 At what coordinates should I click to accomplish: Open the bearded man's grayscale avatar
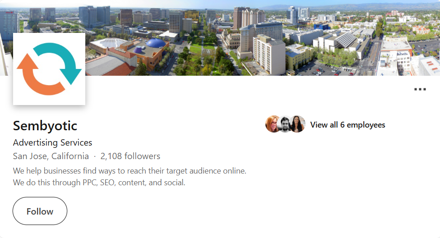[285, 124]
